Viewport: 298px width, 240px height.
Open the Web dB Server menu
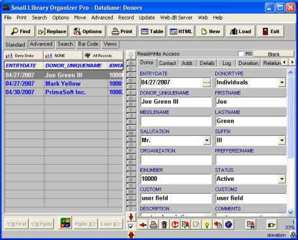(176, 18)
